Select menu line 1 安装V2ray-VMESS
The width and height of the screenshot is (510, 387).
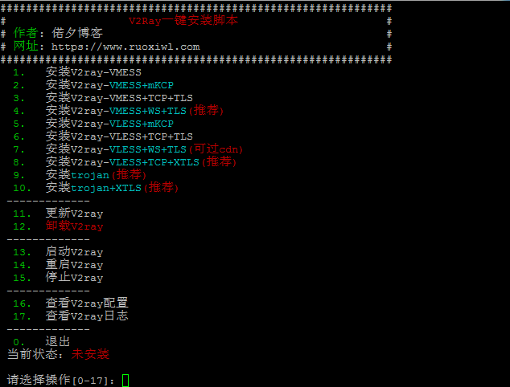[x=93, y=72]
